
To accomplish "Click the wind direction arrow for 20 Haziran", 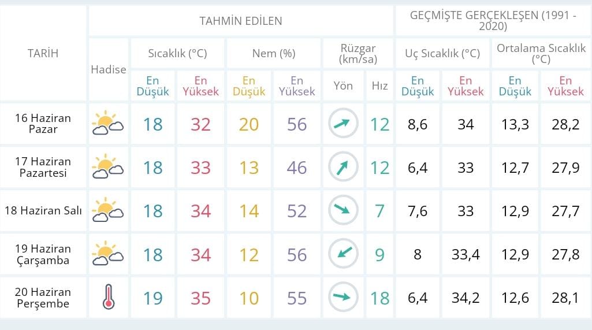I will pyautogui.click(x=343, y=297).
